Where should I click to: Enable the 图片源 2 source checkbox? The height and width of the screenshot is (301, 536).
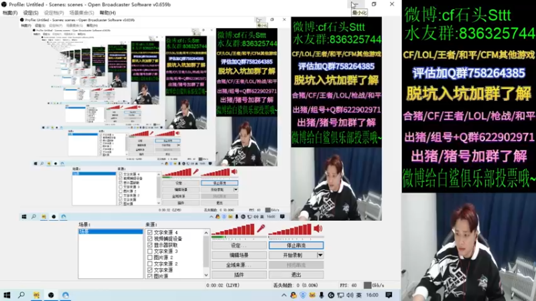tap(149, 258)
